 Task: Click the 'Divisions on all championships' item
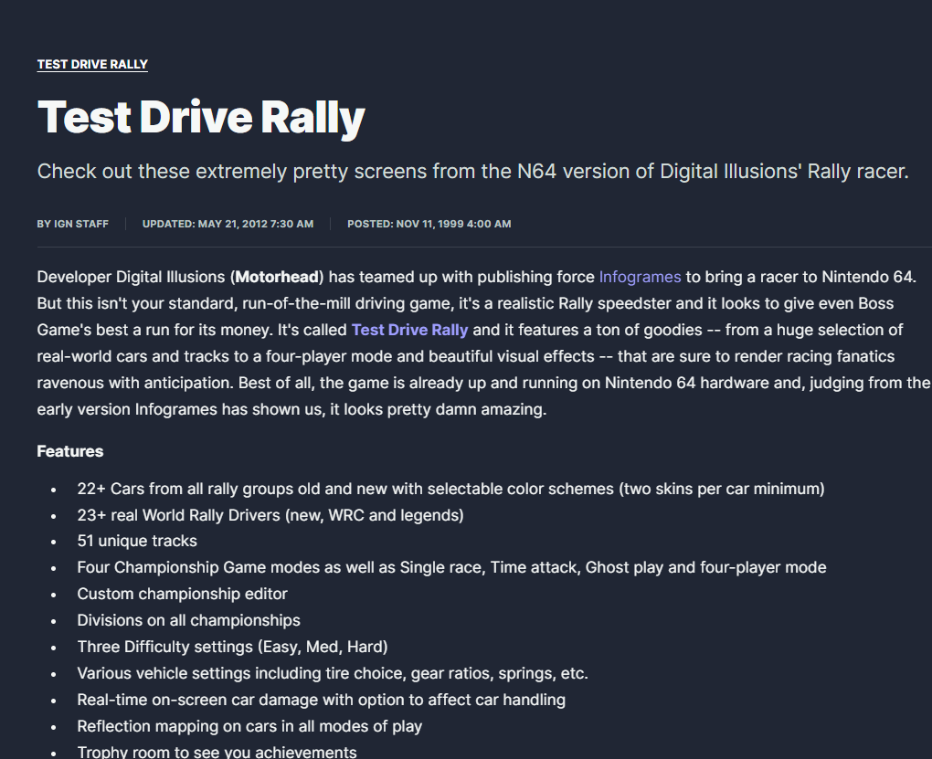(x=188, y=620)
